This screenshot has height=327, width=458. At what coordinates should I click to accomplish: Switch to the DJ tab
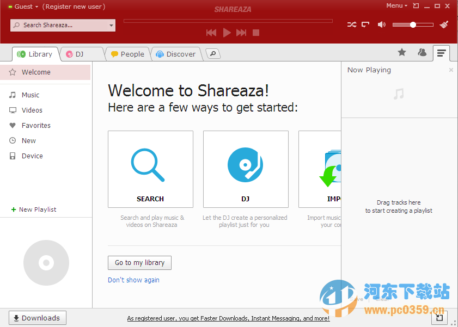tap(81, 54)
